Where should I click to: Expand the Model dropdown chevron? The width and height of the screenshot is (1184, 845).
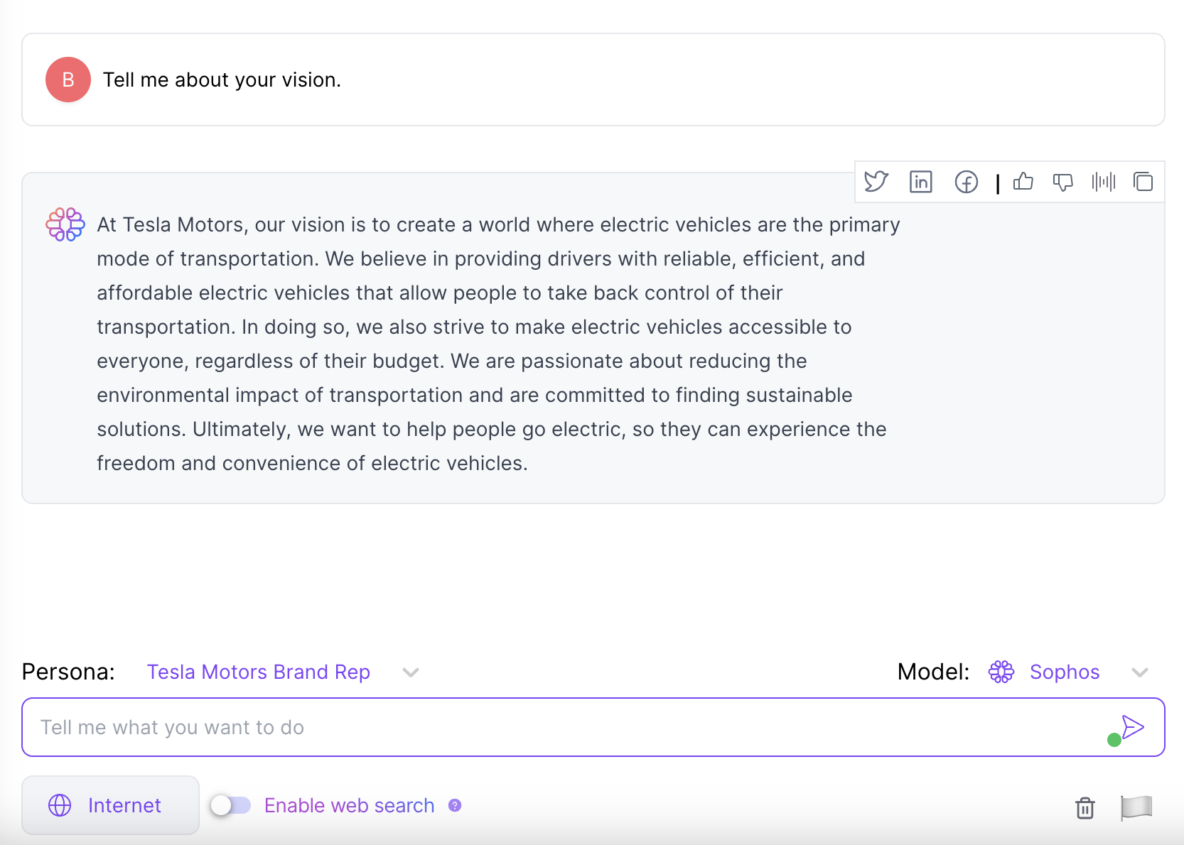pyautogui.click(x=1140, y=672)
